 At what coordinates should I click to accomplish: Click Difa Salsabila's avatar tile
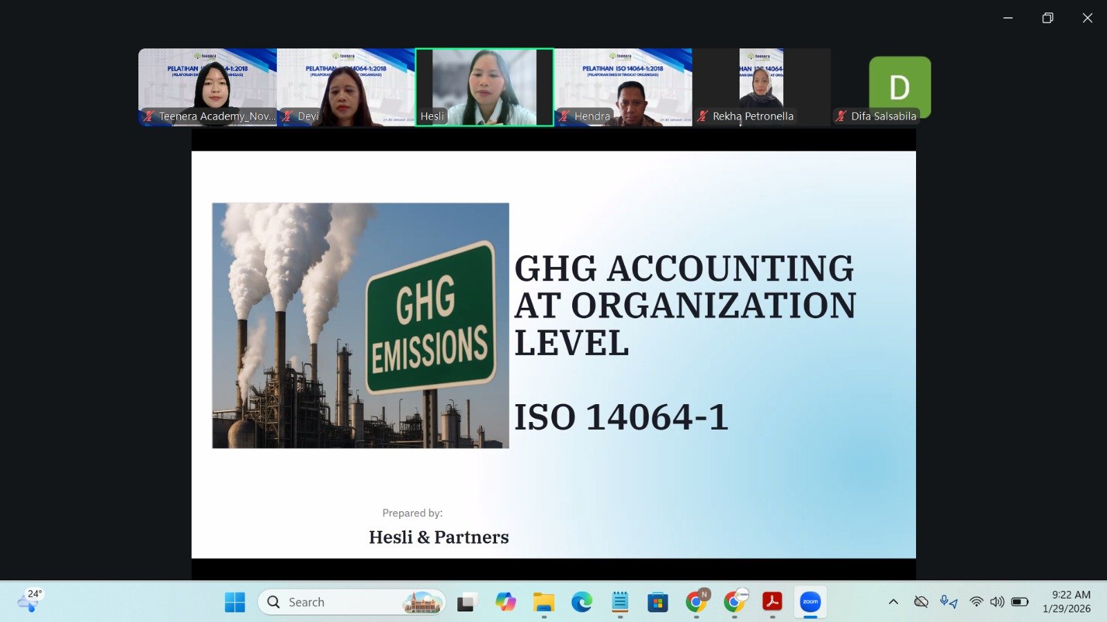[899, 87]
